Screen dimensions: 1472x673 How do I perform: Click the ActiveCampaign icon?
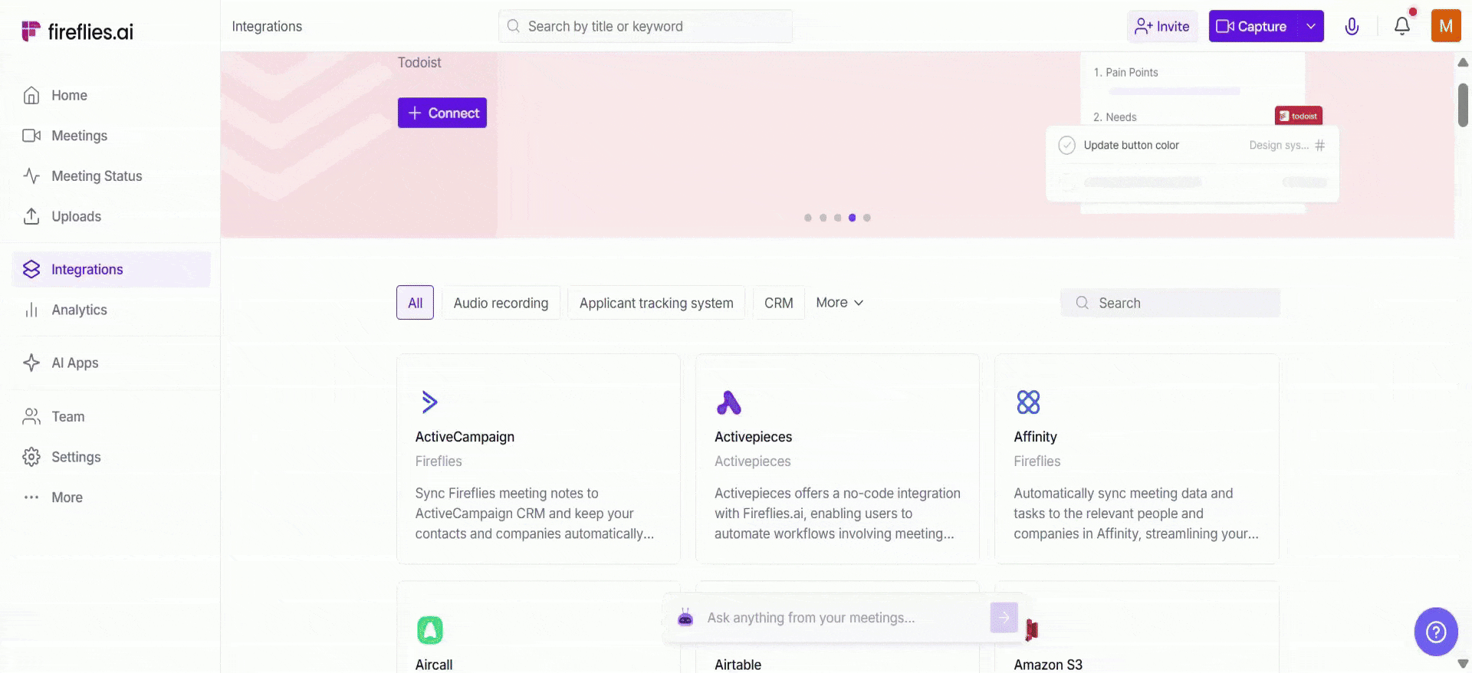pyautogui.click(x=429, y=402)
